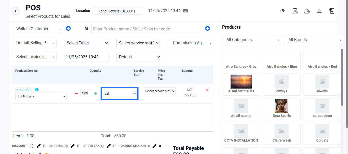Edit packing charge with pencil icon
Viewport: 348px width, 154px height.
click(154, 146)
